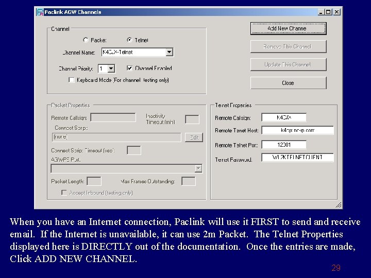Click the Connect Script Timeout field
Viewport: 371px width, 278px height.
[x=133, y=150]
